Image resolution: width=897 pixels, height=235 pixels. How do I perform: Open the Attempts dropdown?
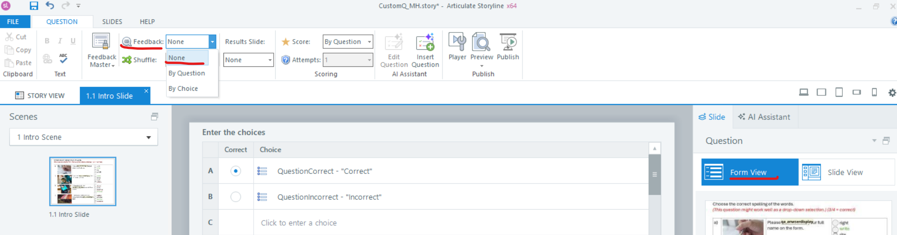pyautogui.click(x=348, y=60)
